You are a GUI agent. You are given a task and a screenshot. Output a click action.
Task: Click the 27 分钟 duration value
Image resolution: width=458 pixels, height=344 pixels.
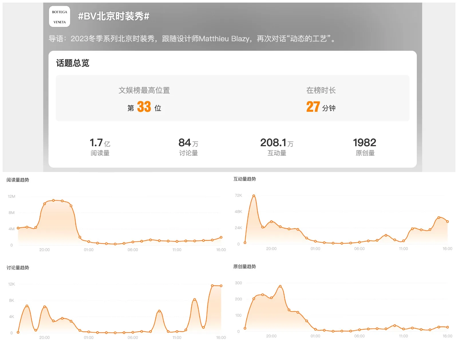pos(321,107)
